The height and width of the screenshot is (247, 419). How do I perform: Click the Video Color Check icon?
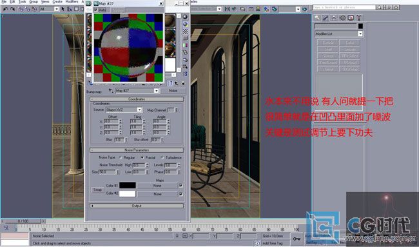pos(185,45)
